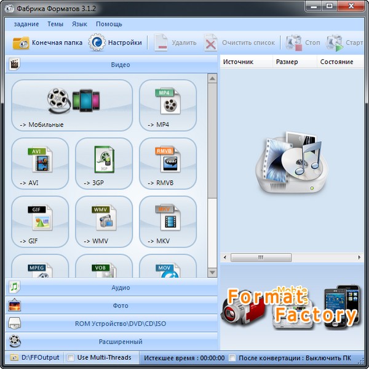
Task: Click the clapperboard icon in Видео header
Action: 15,64
